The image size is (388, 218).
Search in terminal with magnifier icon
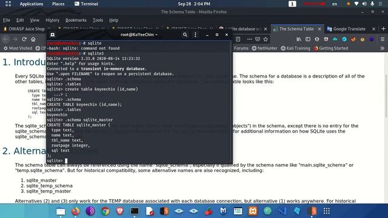(x=185, y=35)
